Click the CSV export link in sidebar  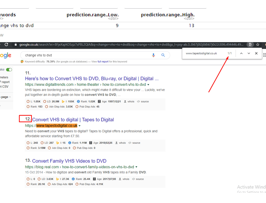(5, 87)
